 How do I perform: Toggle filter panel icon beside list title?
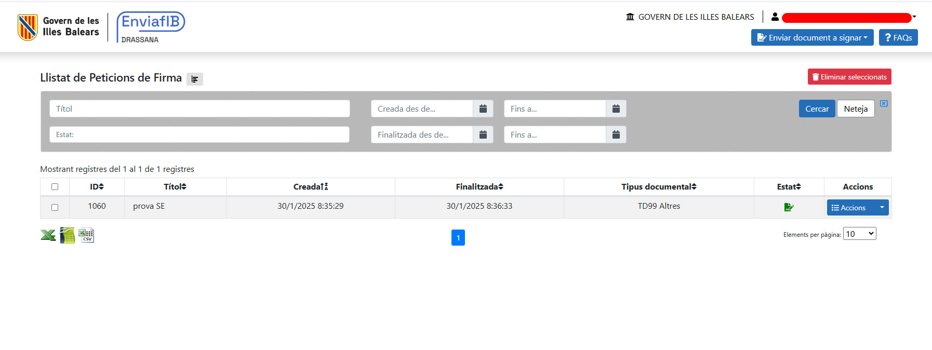click(195, 79)
